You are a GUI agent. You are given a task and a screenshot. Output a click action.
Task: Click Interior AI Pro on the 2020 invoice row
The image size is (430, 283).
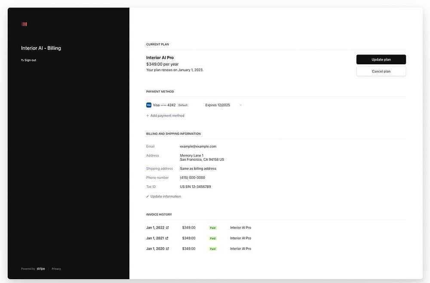240,249
